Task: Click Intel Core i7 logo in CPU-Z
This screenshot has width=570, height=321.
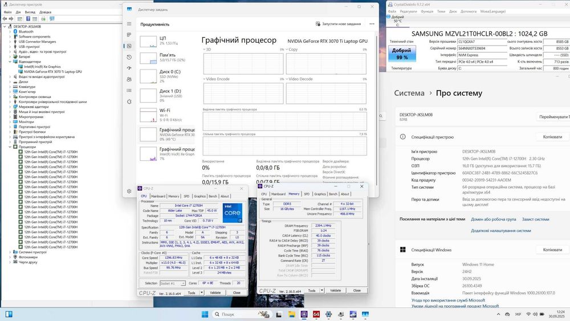Action: [x=233, y=213]
